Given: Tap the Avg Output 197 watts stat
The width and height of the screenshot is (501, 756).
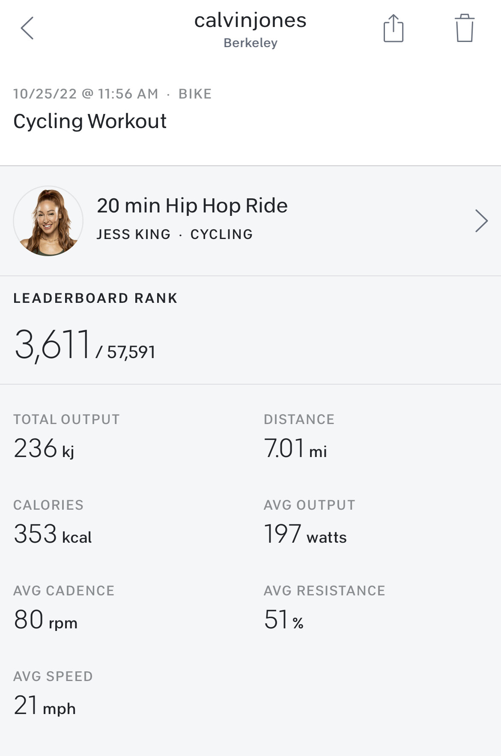Looking at the screenshot, I should tap(309, 523).
